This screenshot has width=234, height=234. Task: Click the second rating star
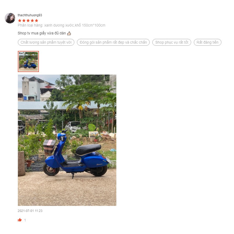[24, 20]
